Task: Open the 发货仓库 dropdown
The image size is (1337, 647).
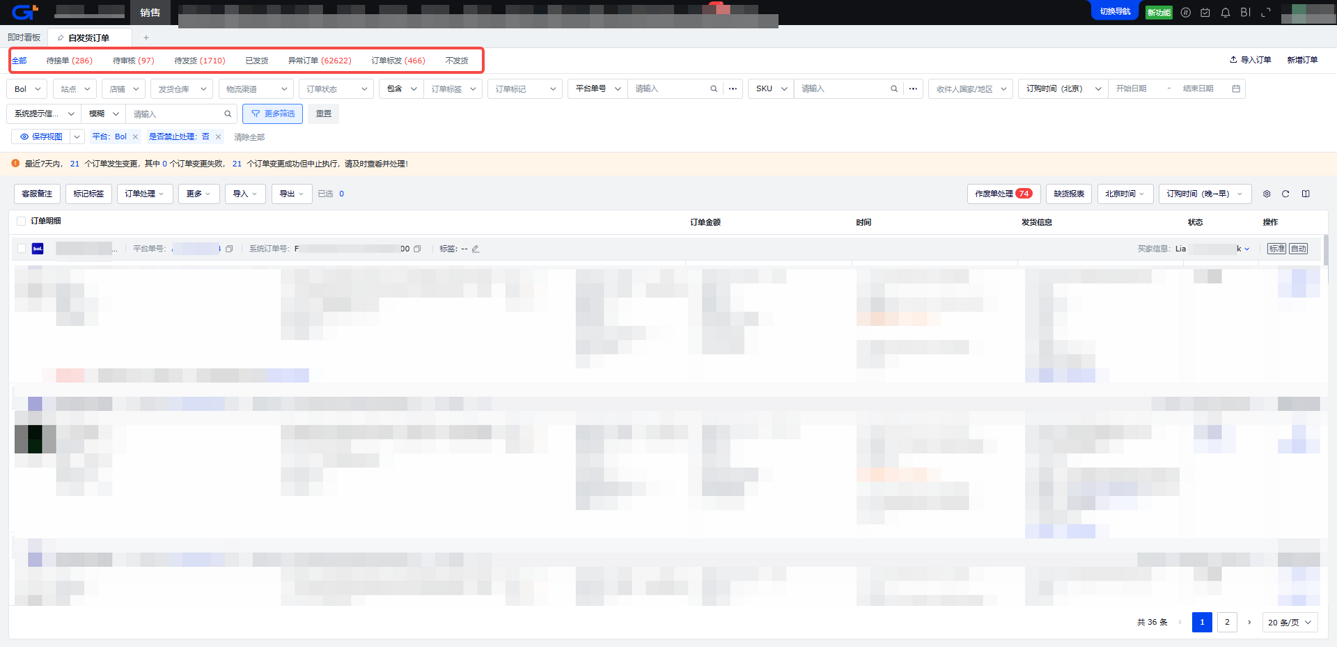Action: coord(182,89)
